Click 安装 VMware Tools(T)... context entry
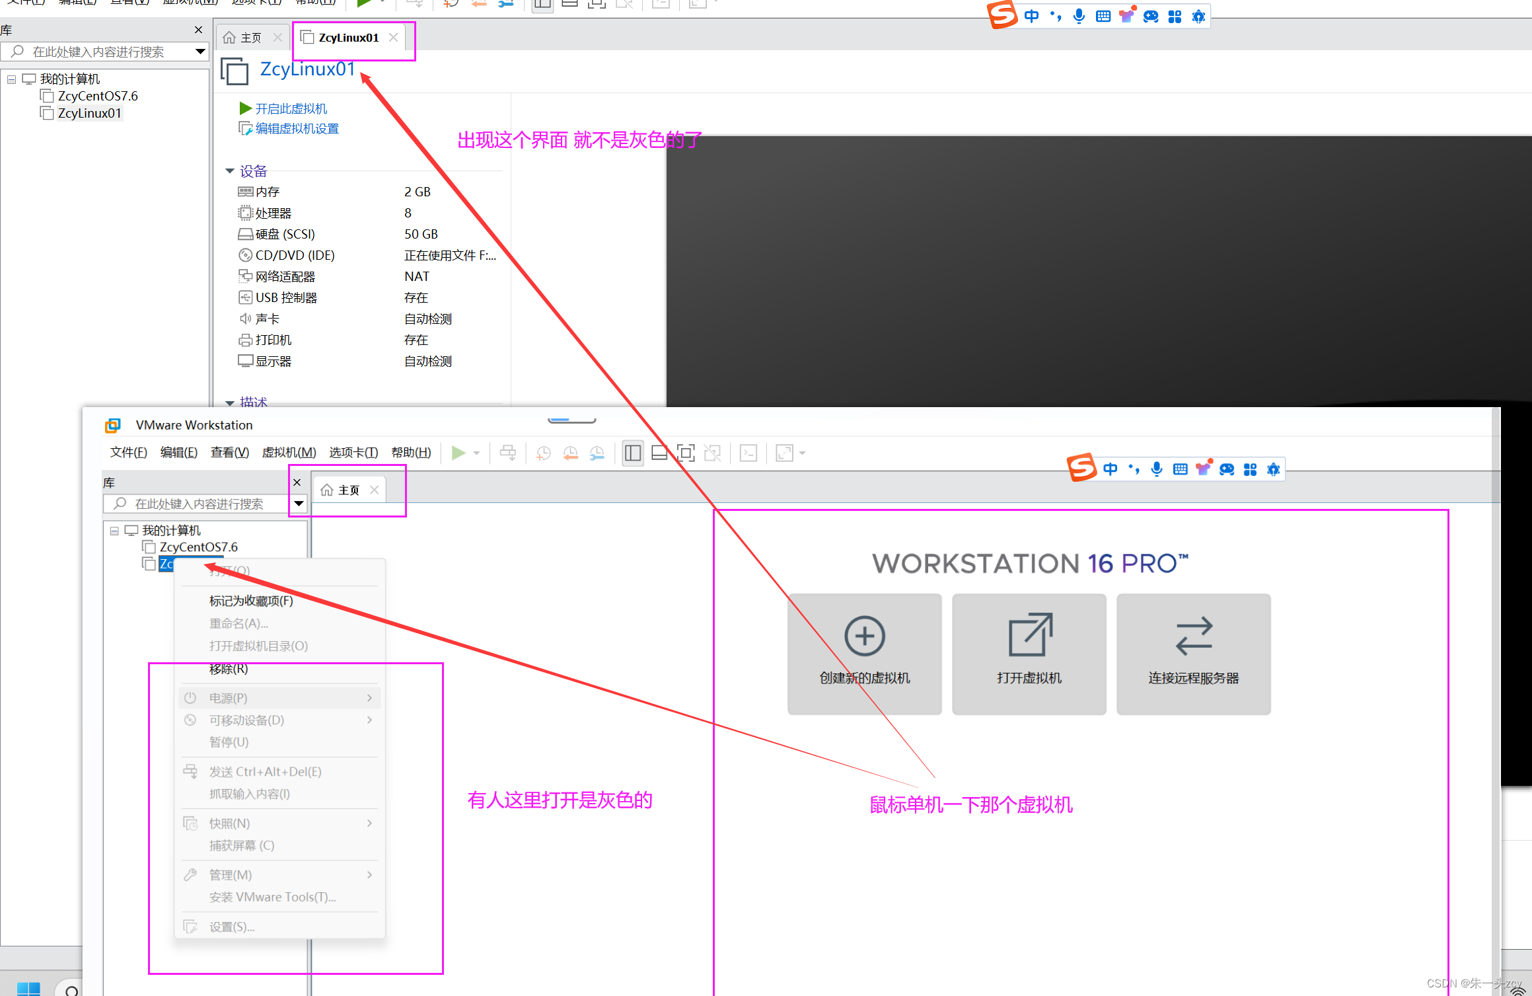Viewport: 1532px width, 996px height. (x=273, y=898)
